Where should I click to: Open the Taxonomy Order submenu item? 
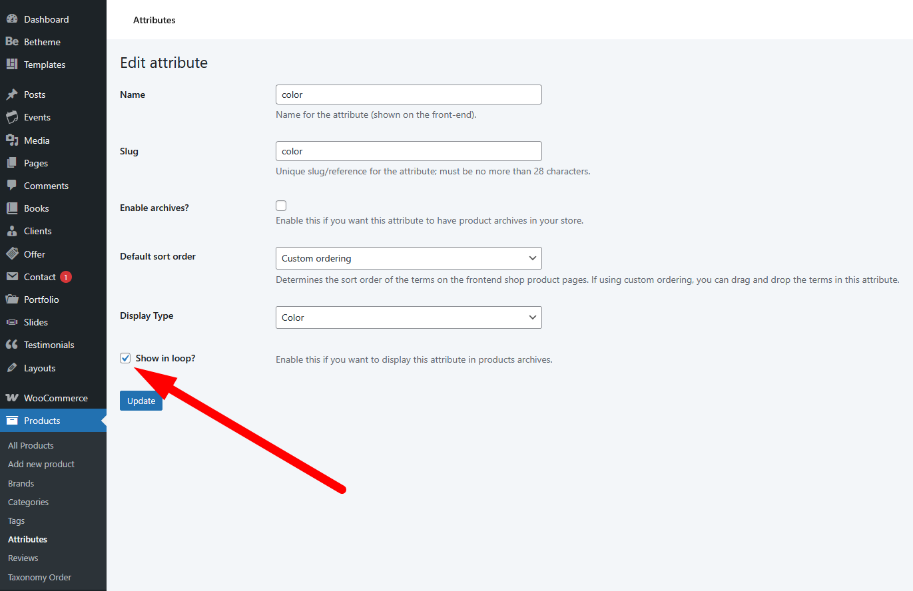point(39,577)
